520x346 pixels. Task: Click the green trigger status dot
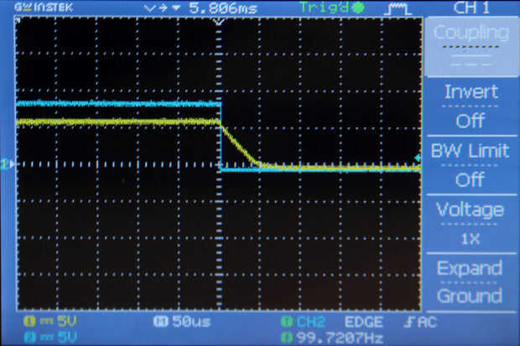tap(358, 8)
